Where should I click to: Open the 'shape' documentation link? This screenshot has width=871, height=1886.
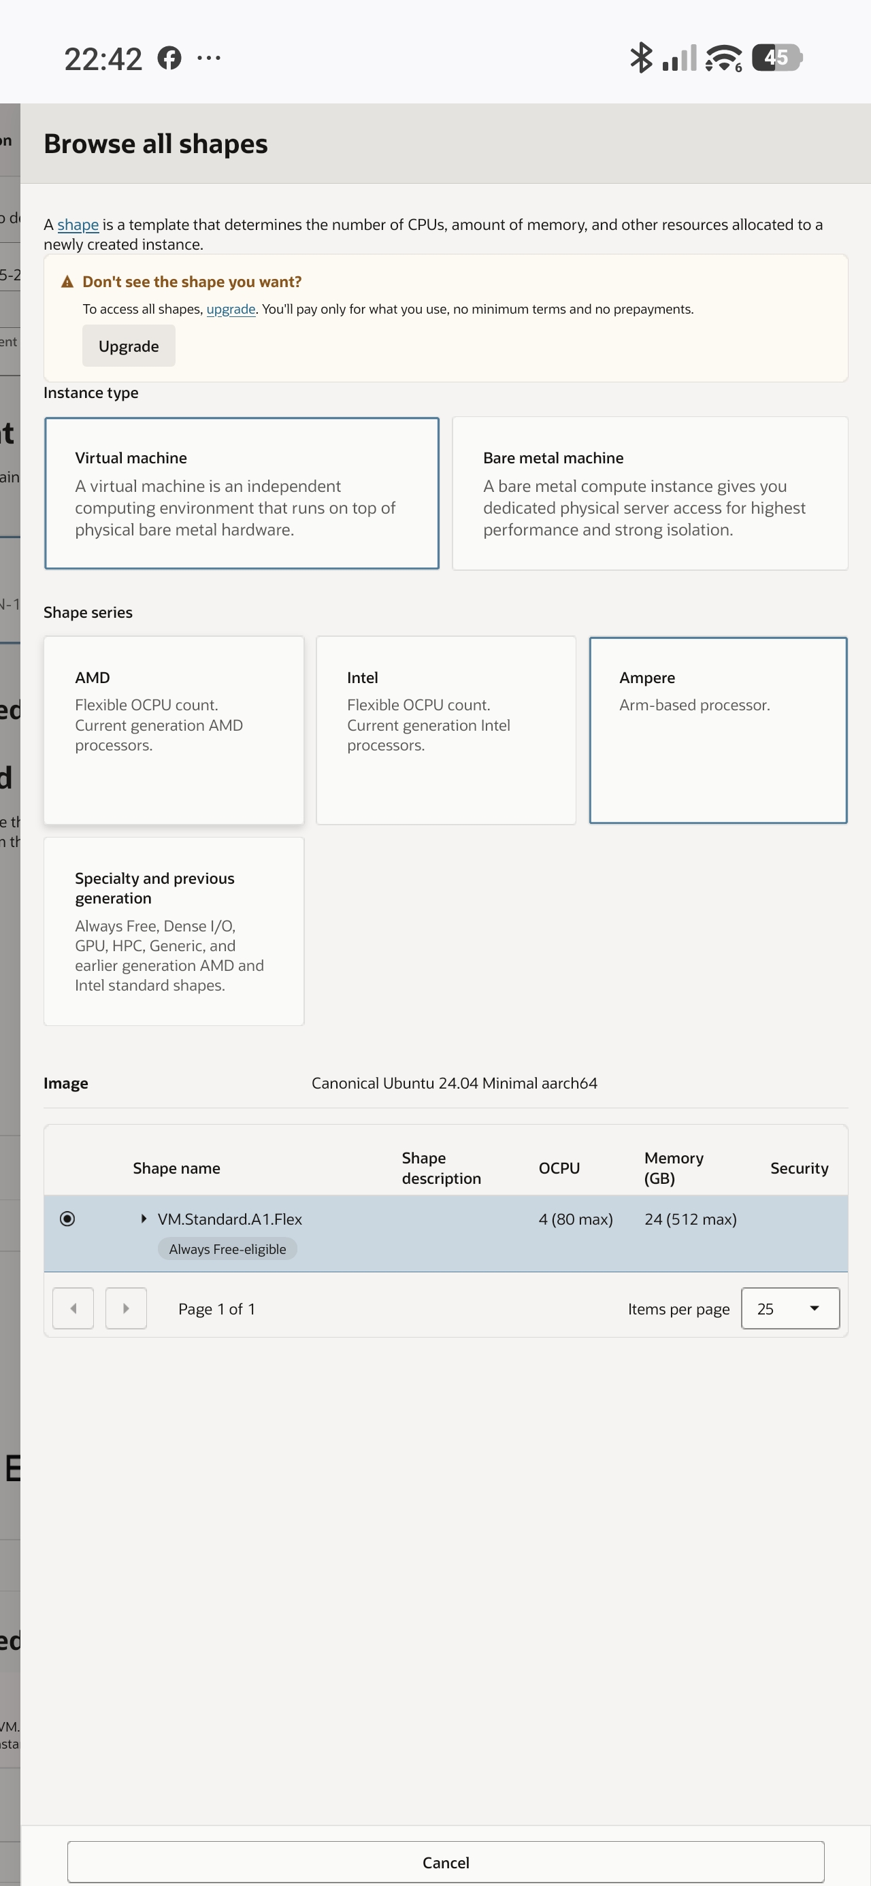point(78,225)
